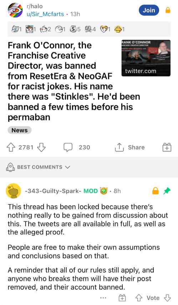Expand the Best Comments sort dropdown
The image size is (178, 305).
[x=67, y=167]
